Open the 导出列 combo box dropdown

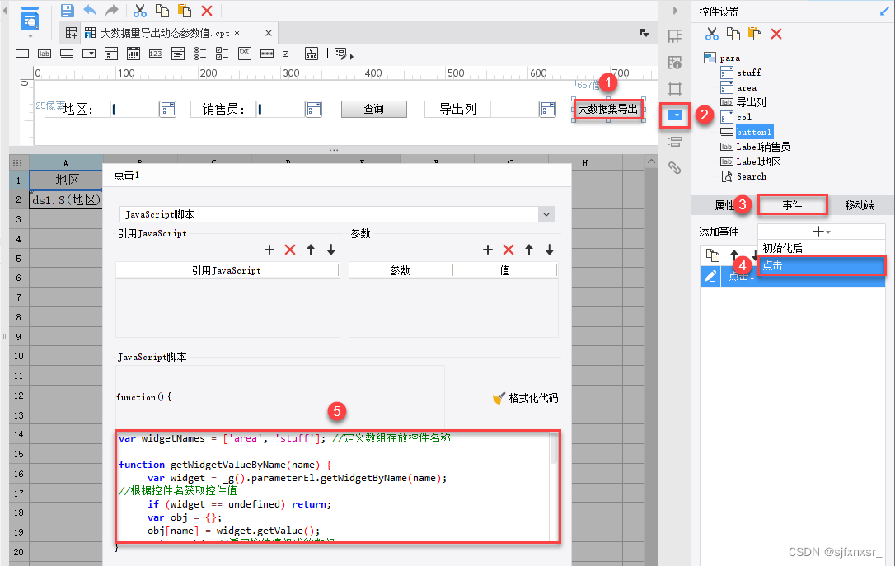pyautogui.click(x=548, y=109)
